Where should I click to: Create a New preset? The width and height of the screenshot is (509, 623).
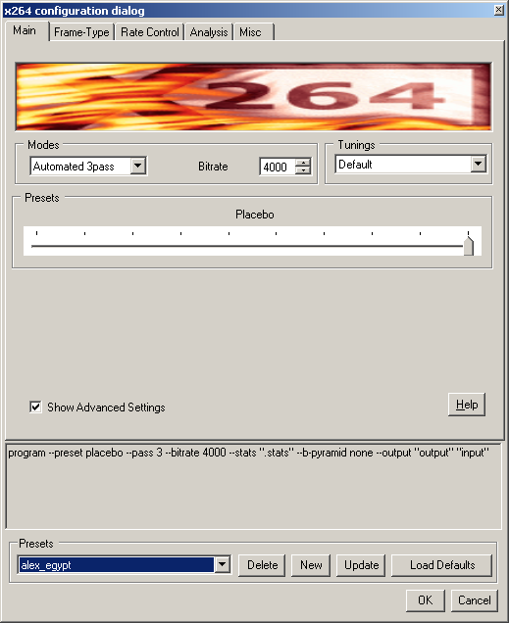tap(311, 565)
